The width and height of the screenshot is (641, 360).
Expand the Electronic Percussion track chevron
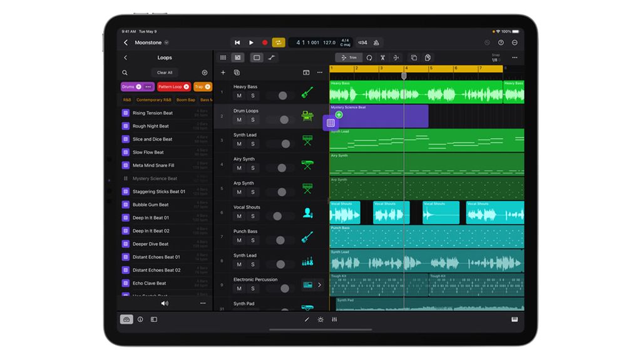point(319,284)
